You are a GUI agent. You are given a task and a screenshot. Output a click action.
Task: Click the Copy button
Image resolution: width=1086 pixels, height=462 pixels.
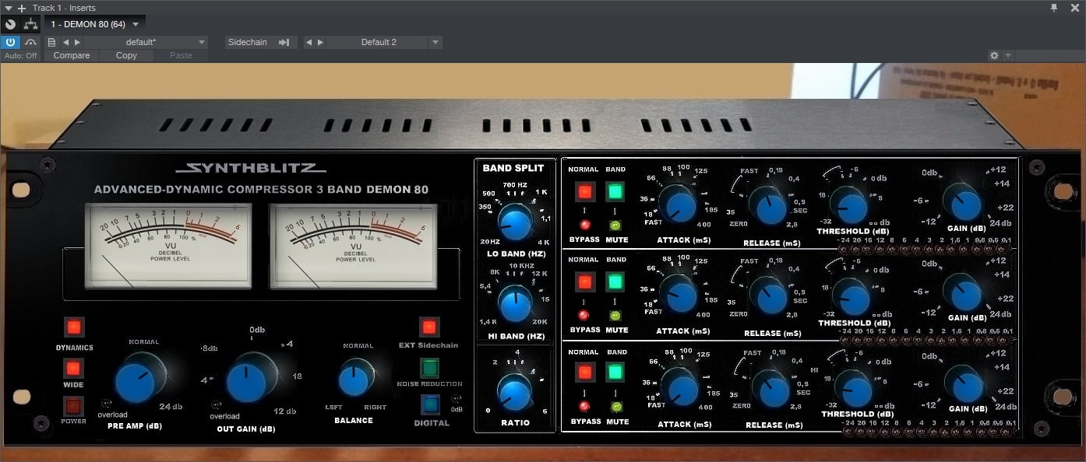(126, 55)
